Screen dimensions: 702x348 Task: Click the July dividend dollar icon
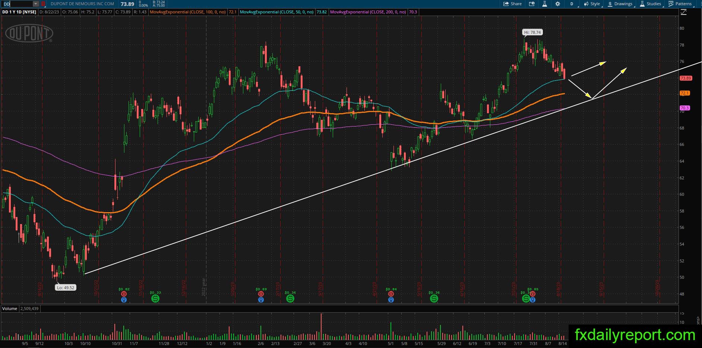coord(525,298)
